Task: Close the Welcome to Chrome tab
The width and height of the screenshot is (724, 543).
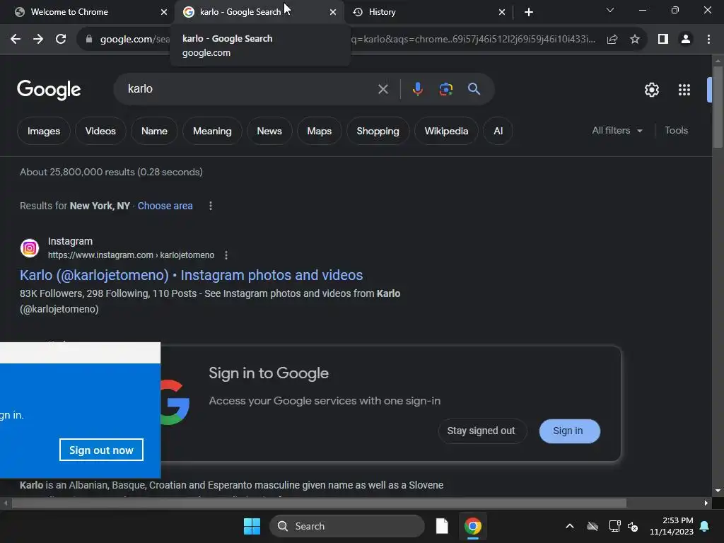Action: pos(164,12)
